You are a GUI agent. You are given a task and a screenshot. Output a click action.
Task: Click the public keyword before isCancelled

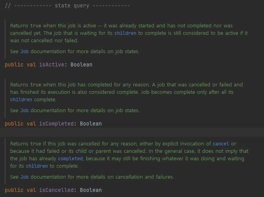click(x=14, y=190)
